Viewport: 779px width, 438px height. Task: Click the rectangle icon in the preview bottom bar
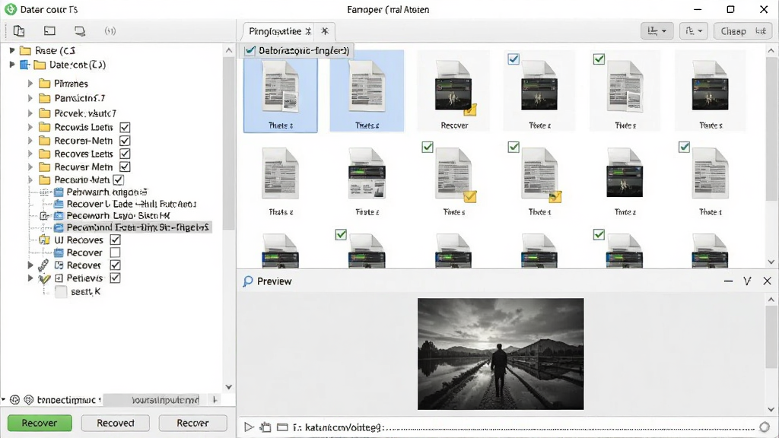pyautogui.click(x=282, y=427)
